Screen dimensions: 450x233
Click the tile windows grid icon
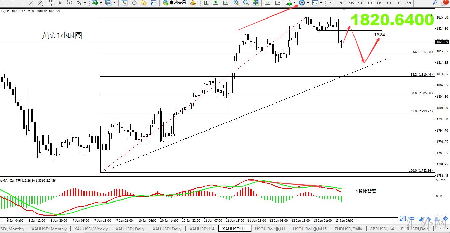(x=256, y=3)
